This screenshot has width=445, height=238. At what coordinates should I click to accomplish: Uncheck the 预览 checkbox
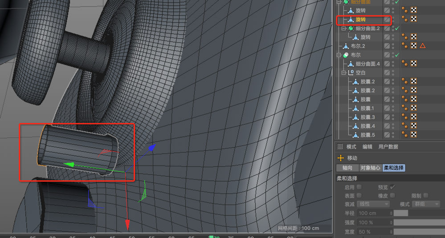[x=392, y=187]
